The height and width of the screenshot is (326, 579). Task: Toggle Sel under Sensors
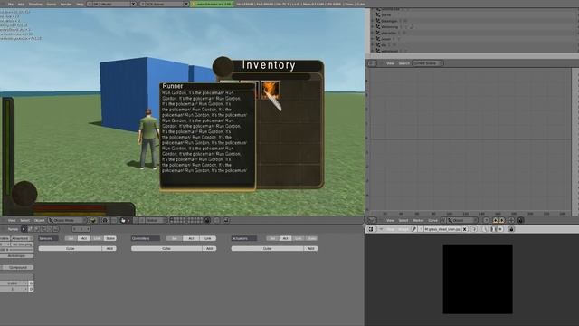[x=71, y=238]
